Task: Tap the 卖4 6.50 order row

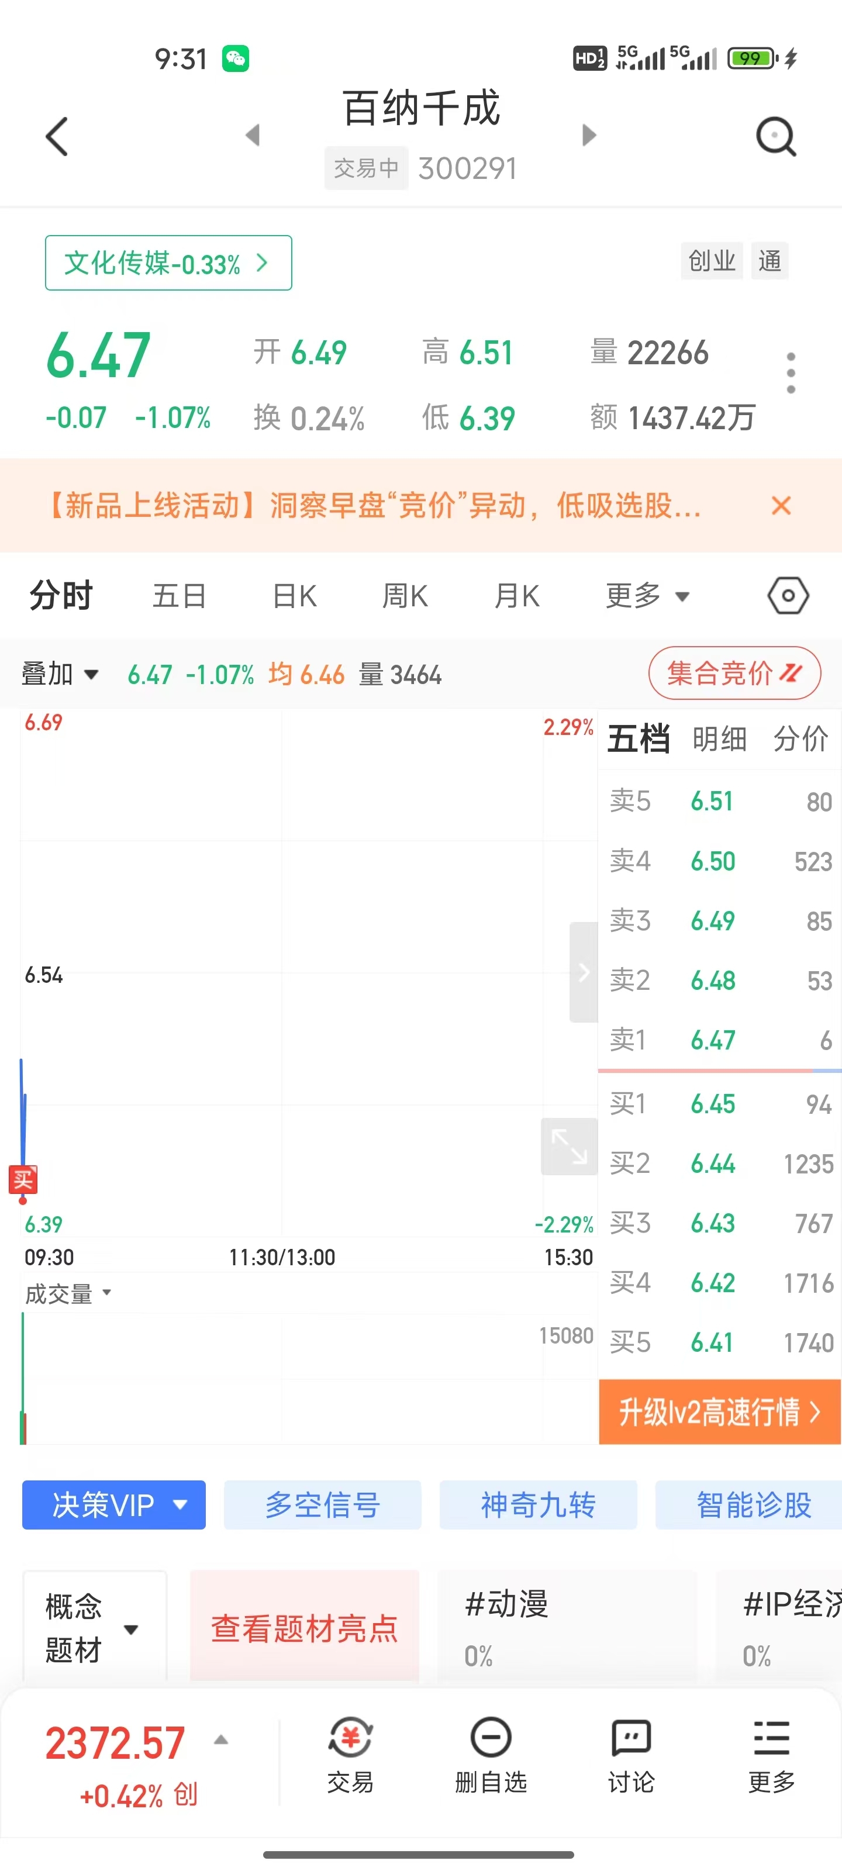Action: point(719,861)
